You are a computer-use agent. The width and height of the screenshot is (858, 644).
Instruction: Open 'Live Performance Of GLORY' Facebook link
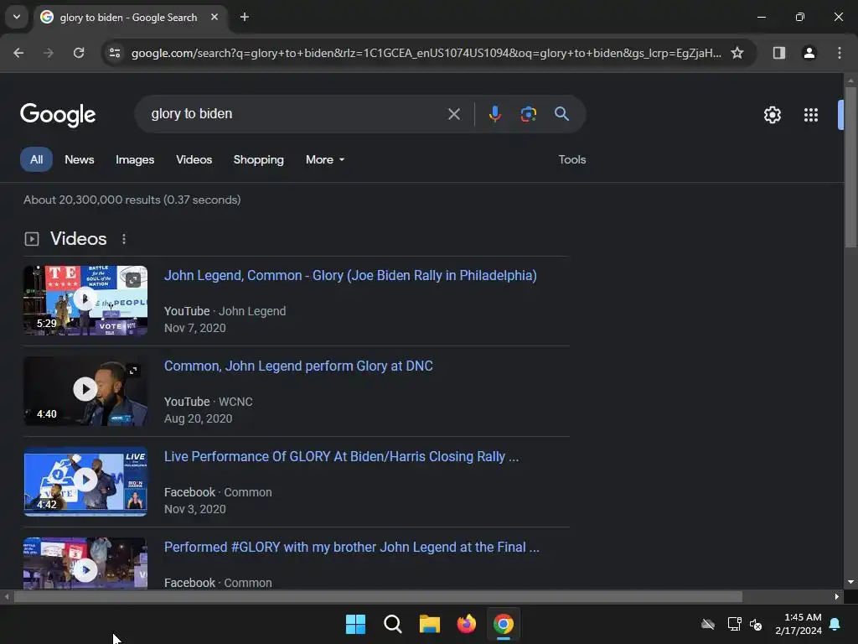click(x=342, y=457)
